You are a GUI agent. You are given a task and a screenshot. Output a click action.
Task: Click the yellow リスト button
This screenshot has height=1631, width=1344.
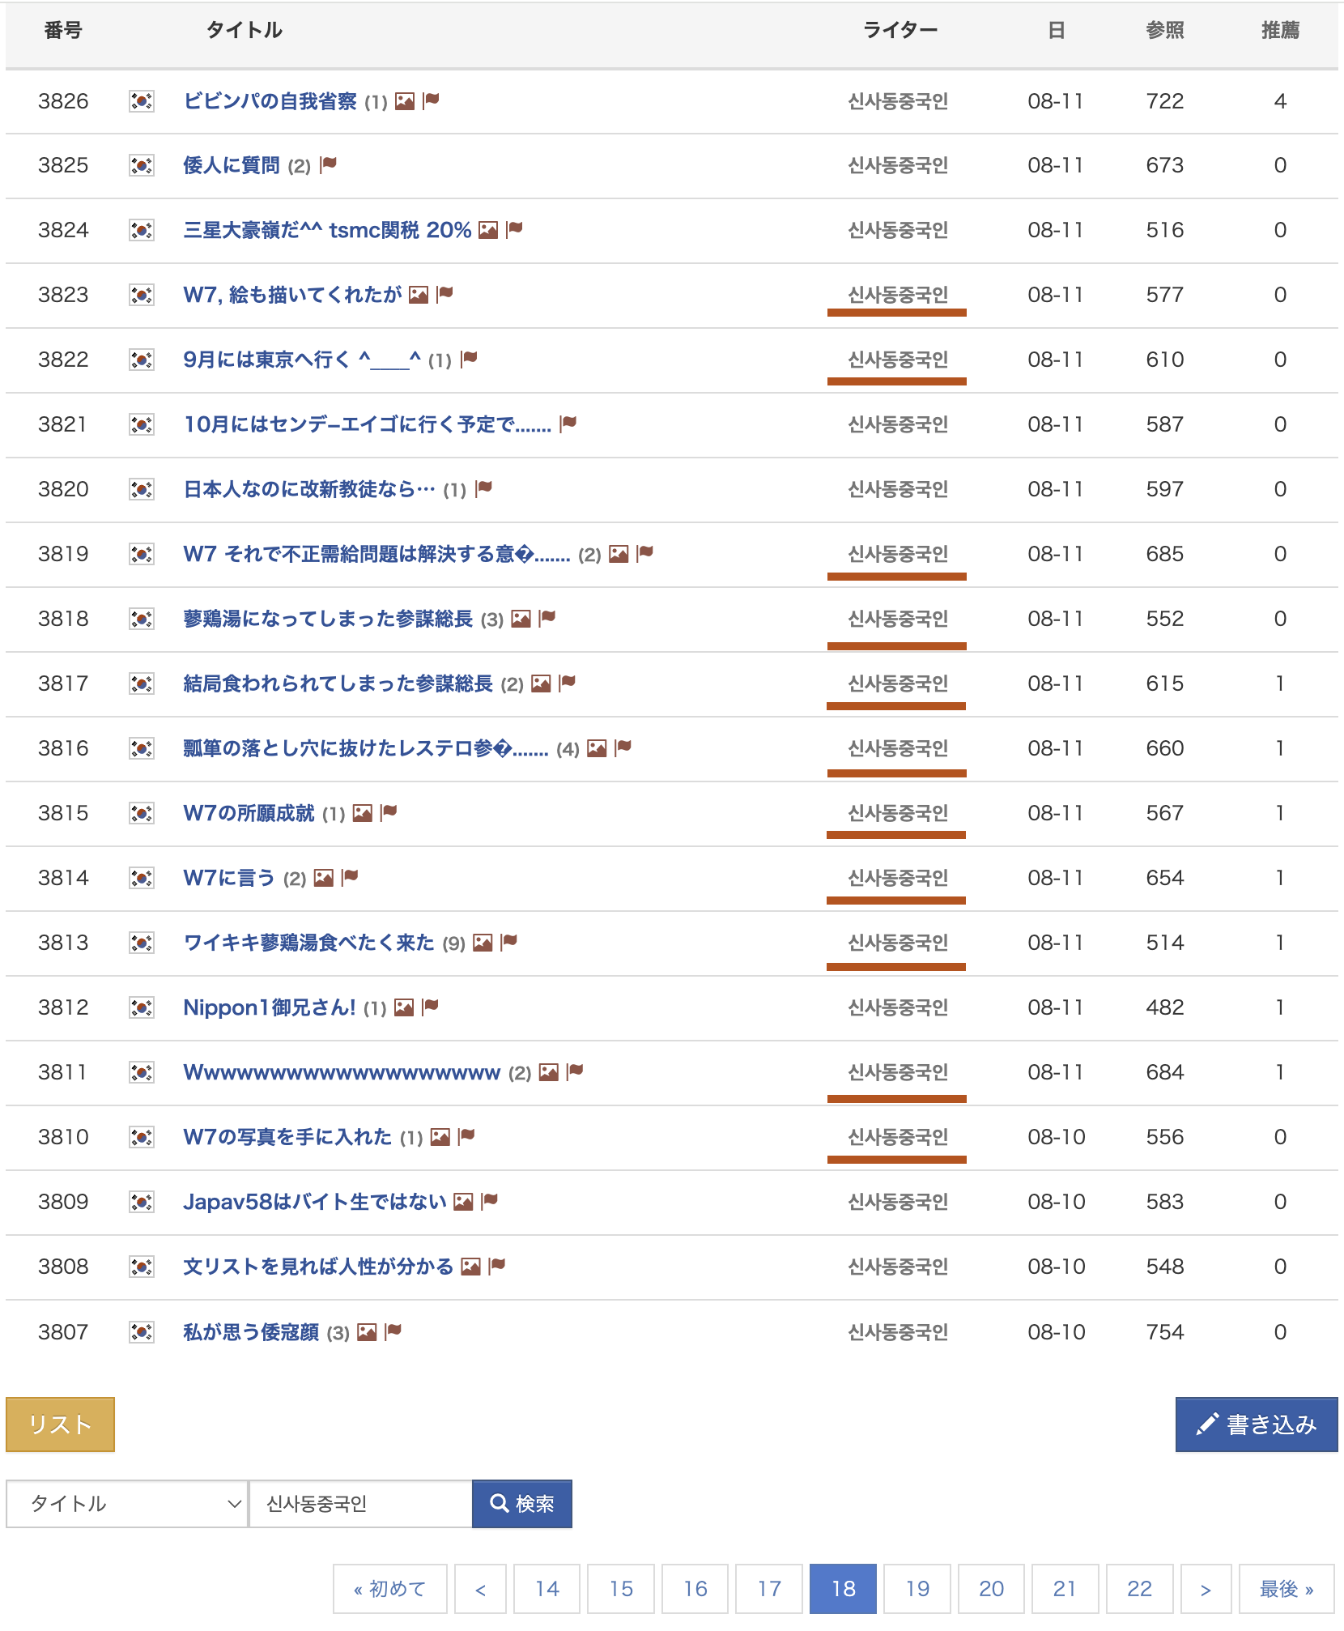click(60, 1424)
